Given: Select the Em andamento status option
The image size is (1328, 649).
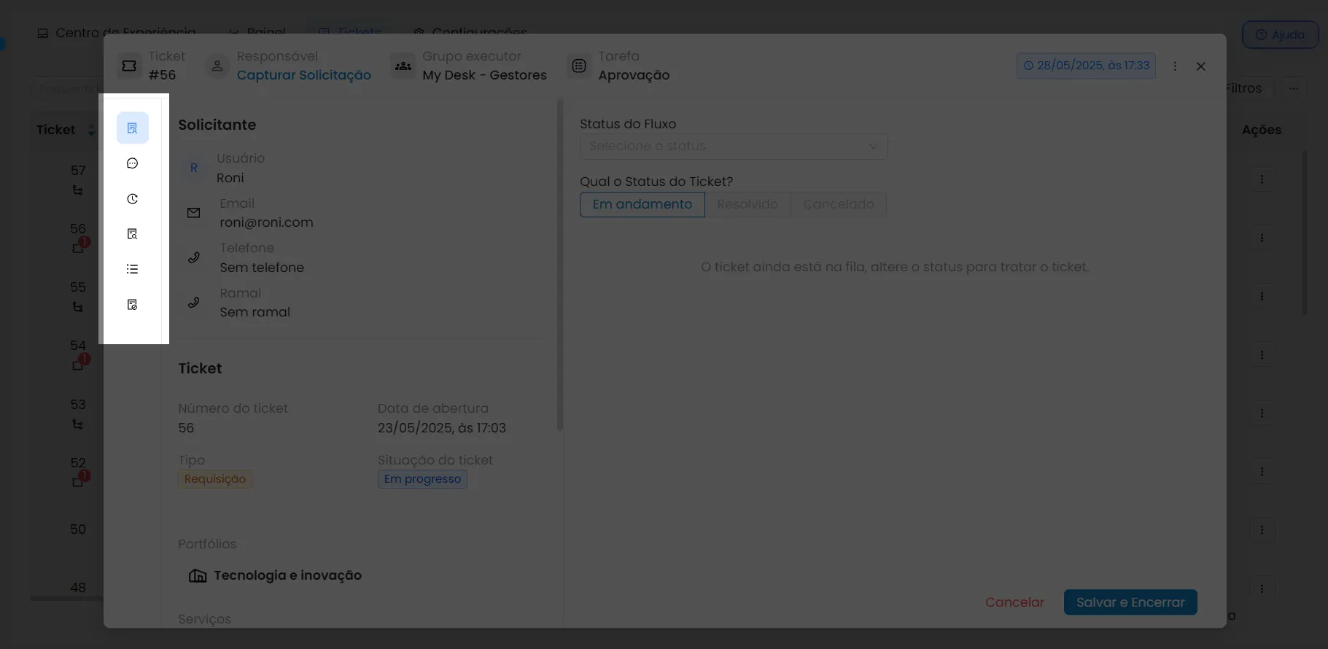Looking at the screenshot, I should (642, 204).
